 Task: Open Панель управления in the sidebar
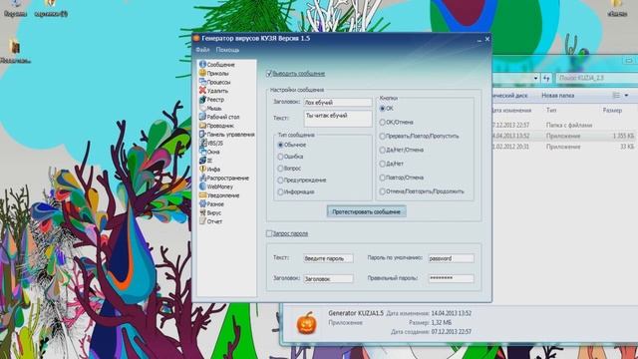[226, 135]
